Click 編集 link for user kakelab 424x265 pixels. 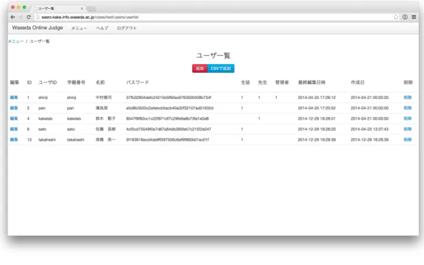click(x=14, y=119)
